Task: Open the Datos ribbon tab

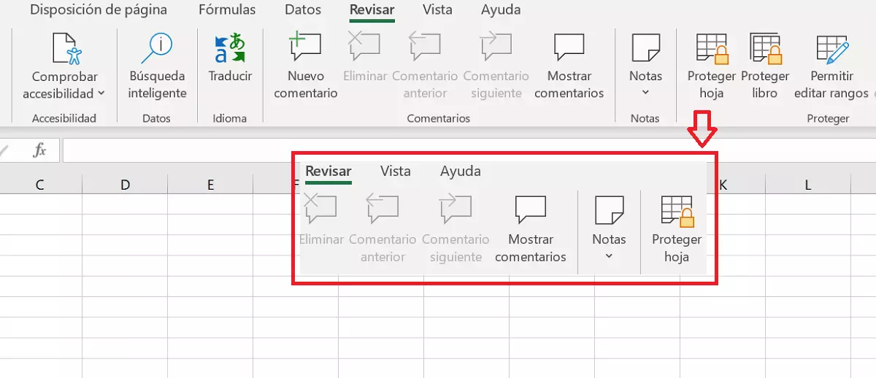Action: pyautogui.click(x=303, y=10)
